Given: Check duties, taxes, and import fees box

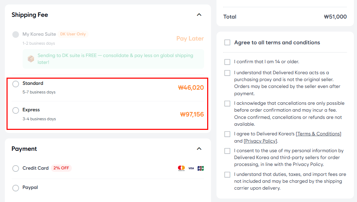Looking at the screenshot, I should [227, 175].
